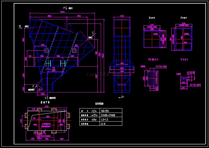Select the left cyan H-beam symbol
This screenshot has height=148, width=209.
[48, 64]
